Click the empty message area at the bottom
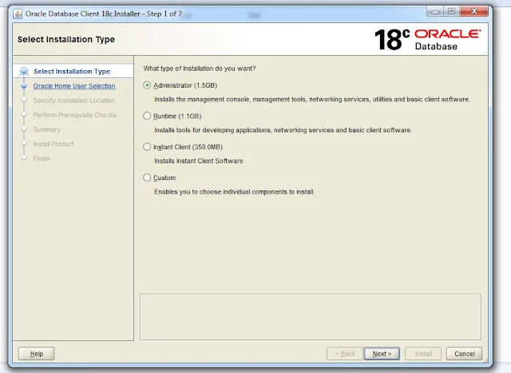Viewport: 511px width, 373px height. pyautogui.click(x=311, y=316)
